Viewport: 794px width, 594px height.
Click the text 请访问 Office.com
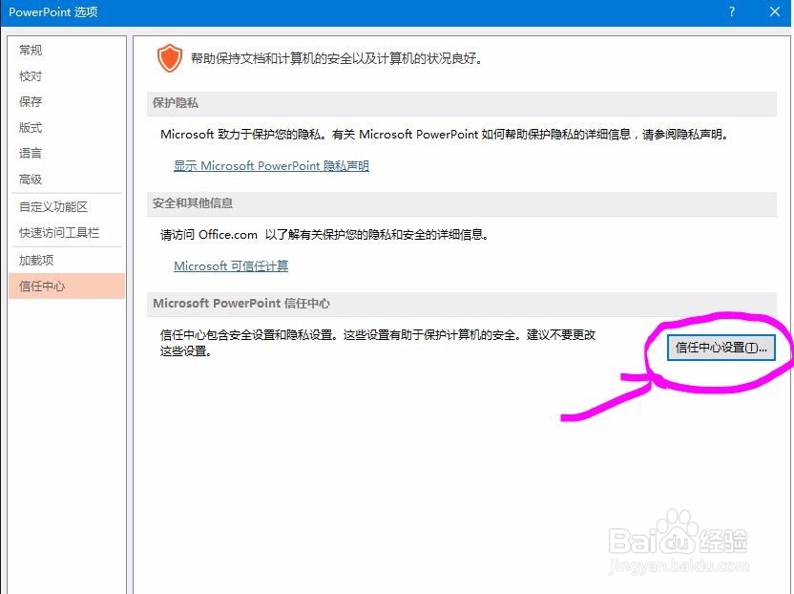tap(209, 235)
